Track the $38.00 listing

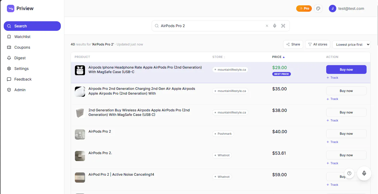(332, 120)
